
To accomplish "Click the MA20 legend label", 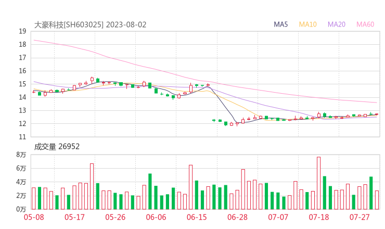I will point(337,24).
